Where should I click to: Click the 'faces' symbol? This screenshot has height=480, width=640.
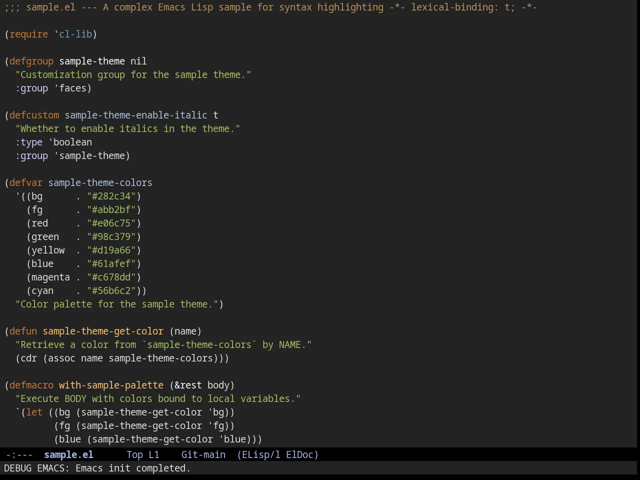point(72,88)
